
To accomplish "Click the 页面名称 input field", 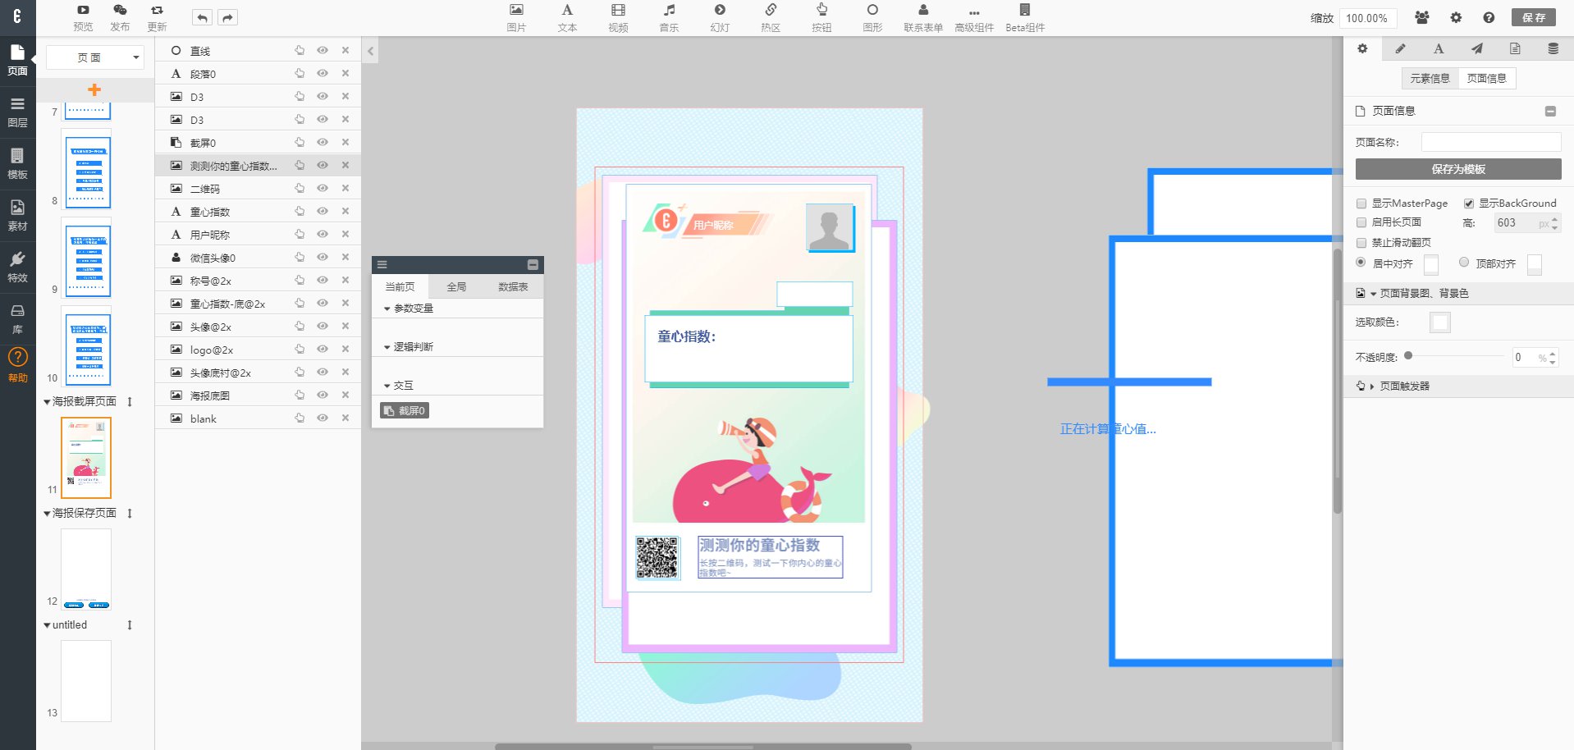I will [1491, 142].
